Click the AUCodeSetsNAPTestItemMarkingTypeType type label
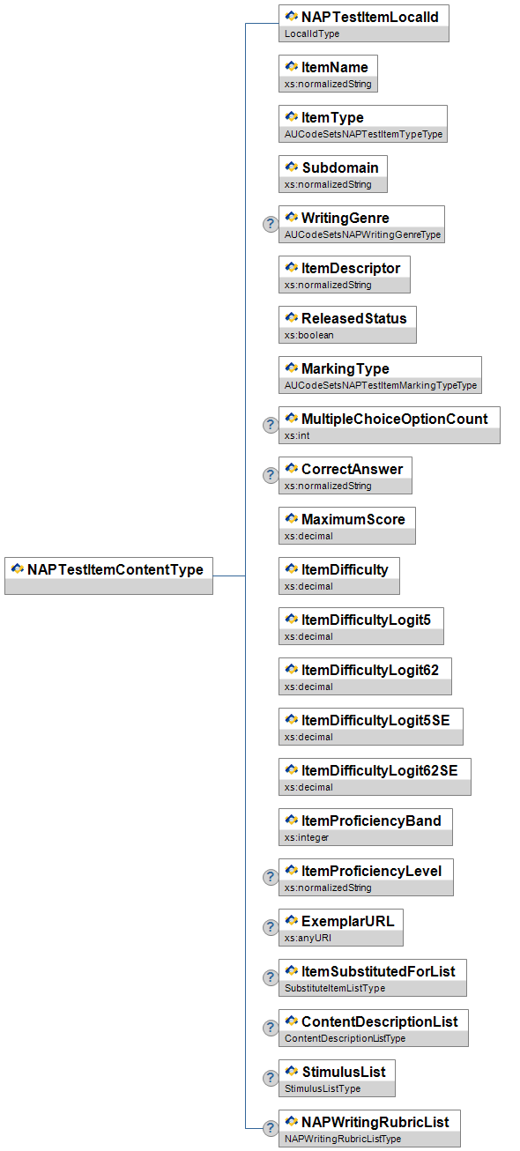520x1151 pixels. click(x=381, y=385)
